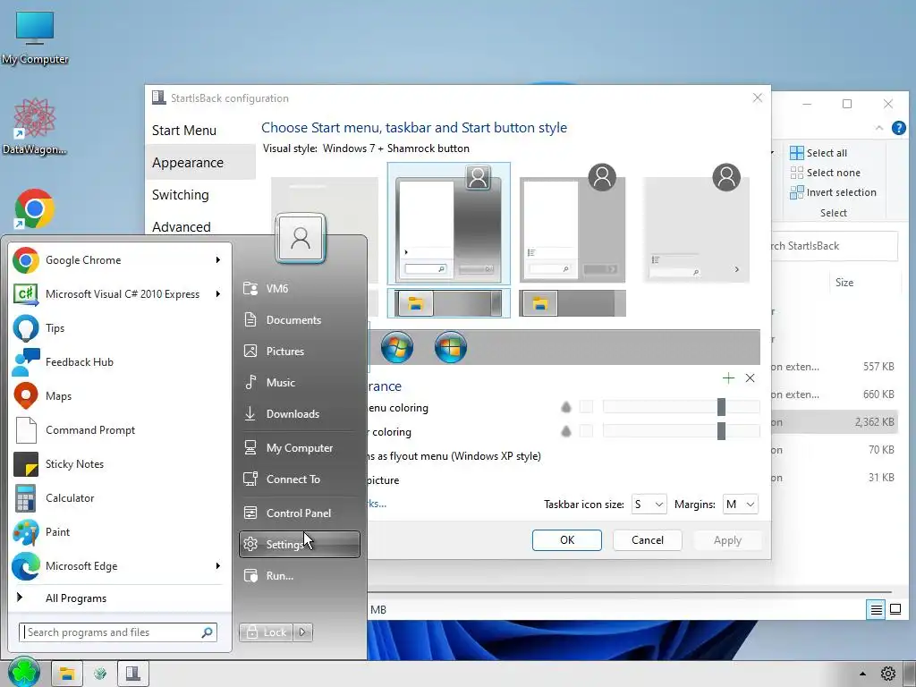Click the Search programs and files box
916x687 pixels.
click(x=118, y=632)
